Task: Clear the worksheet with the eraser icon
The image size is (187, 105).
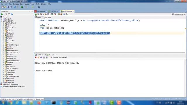Action: [x=61, y=14]
